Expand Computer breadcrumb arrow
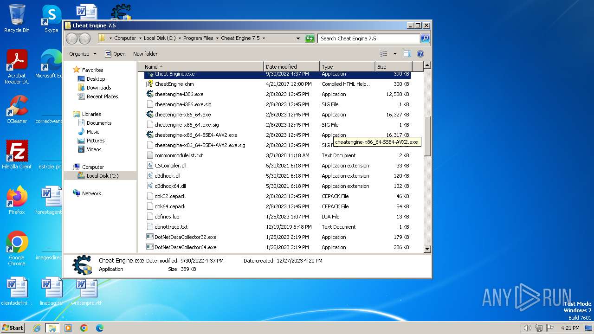This screenshot has height=334, width=594. coord(140,39)
